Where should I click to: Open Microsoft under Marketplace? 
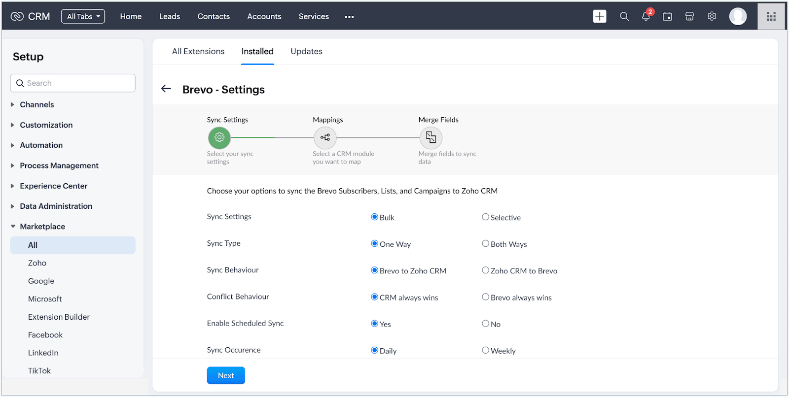click(x=45, y=299)
